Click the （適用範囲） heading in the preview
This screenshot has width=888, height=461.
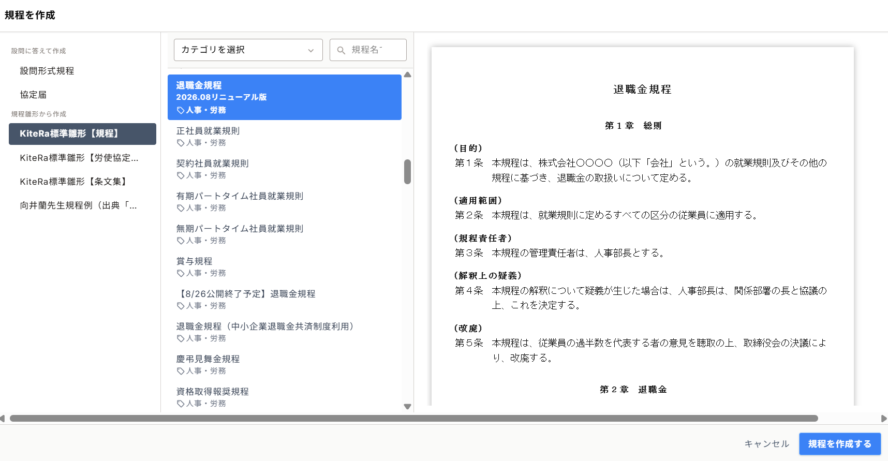(x=478, y=201)
